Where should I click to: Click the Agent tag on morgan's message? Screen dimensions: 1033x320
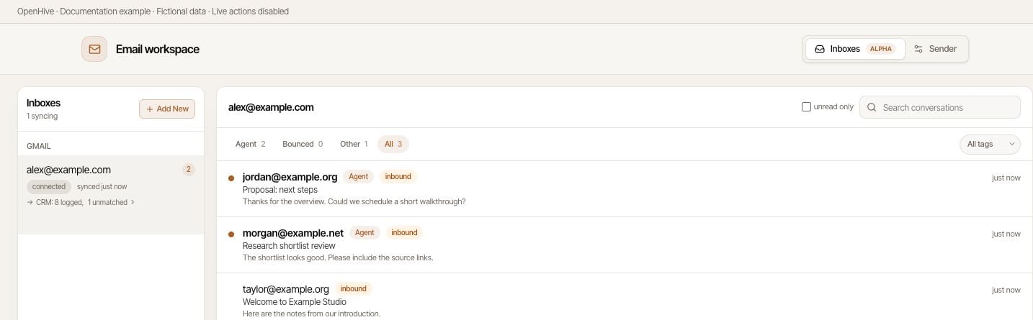coord(365,232)
